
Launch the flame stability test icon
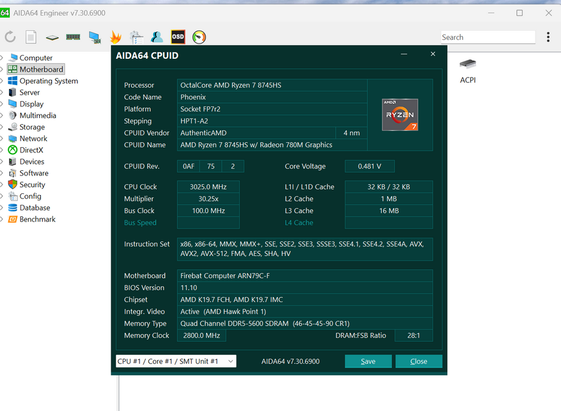pos(115,37)
